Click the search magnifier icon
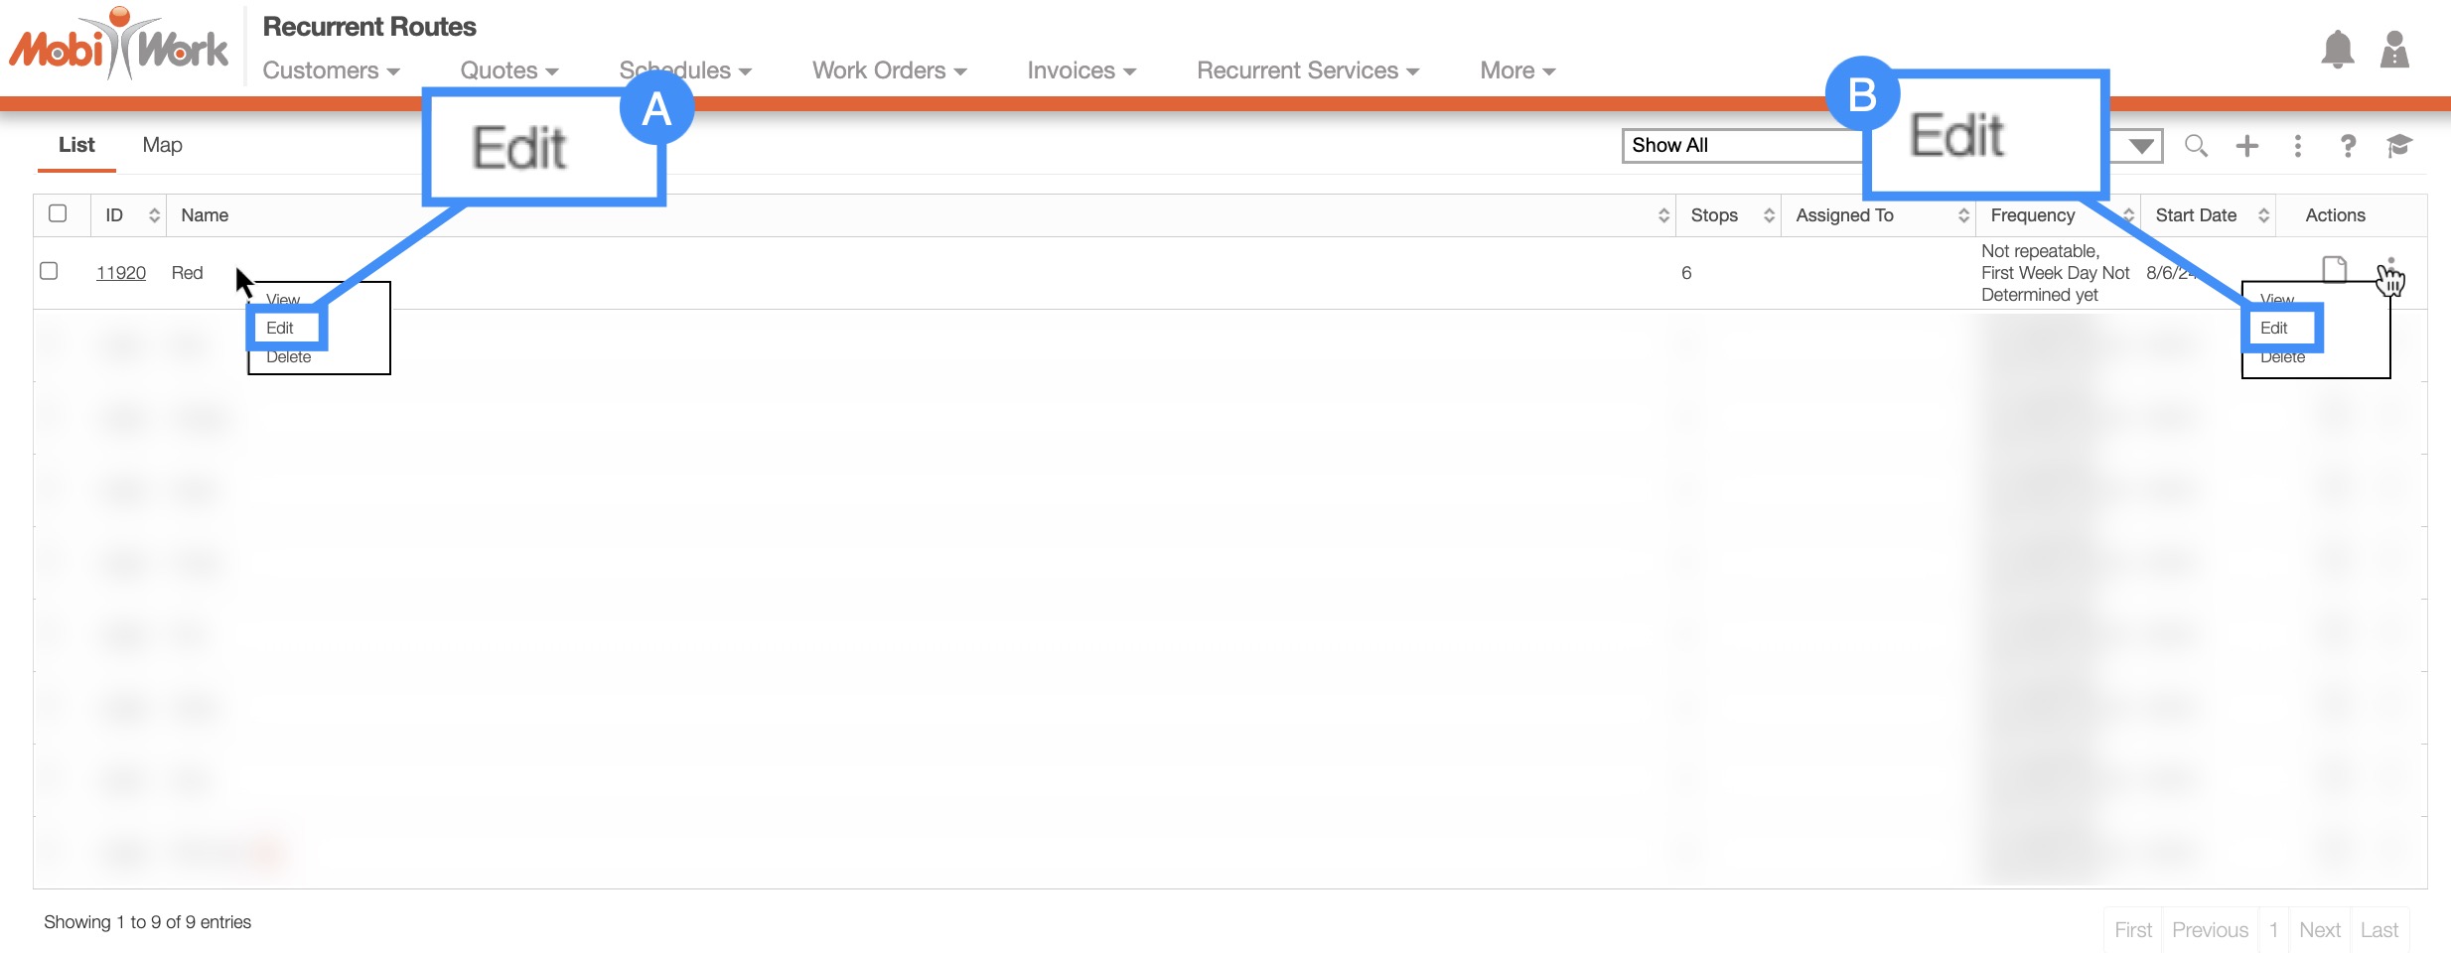Screen dimensions: 2451x953 [2196, 146]
